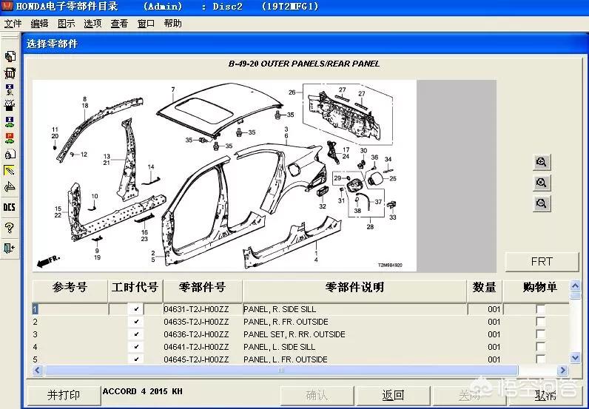The width and height of the screenshot is (589, 409).
Task: Open the shopping cart icon in left toolbar
Action: pyautogui.click(x=10, y=73)
